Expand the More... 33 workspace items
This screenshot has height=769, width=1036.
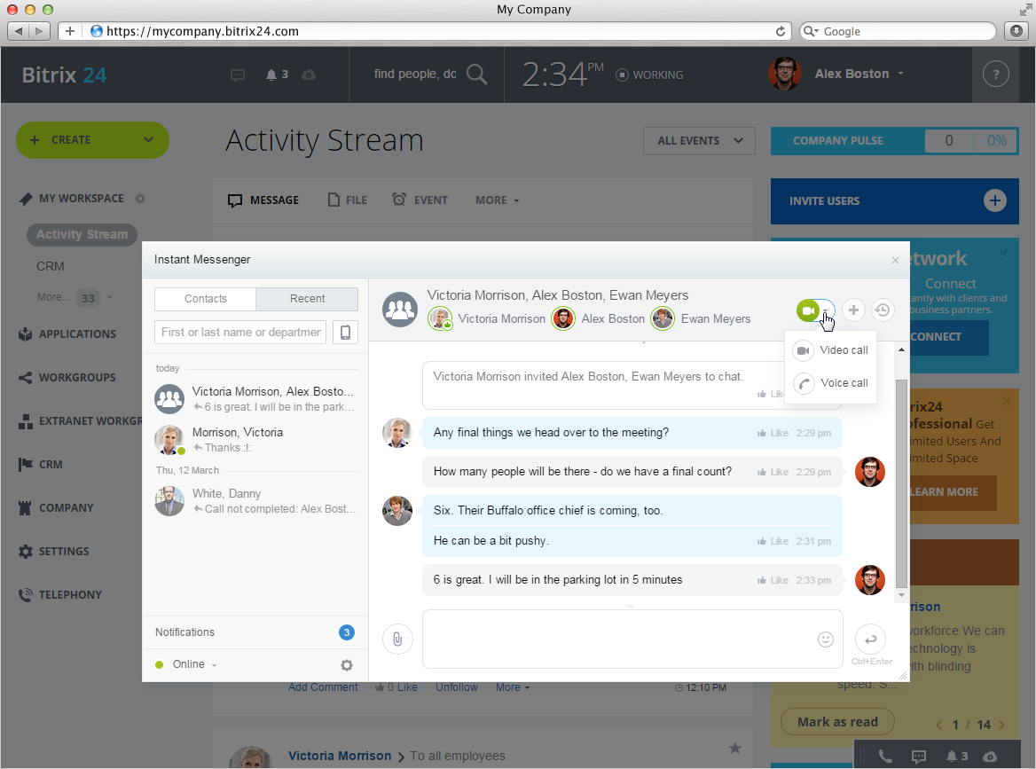pyautogui.click(x=75, y=297)
